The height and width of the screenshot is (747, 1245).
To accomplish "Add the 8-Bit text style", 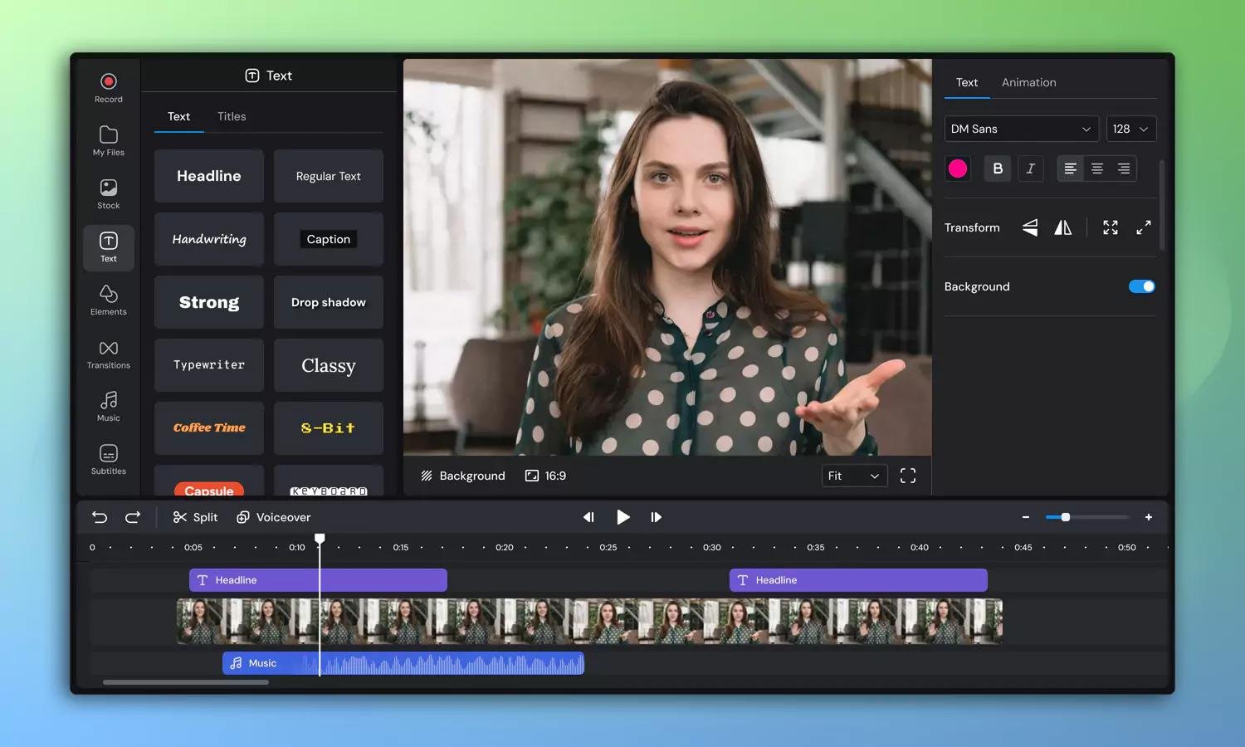I will click(329, 428).
